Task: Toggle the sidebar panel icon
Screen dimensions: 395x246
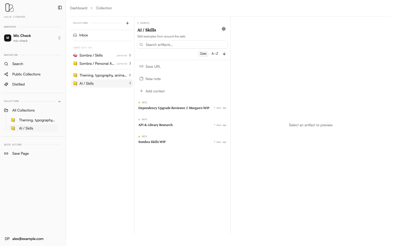Action: pos(60,8)
